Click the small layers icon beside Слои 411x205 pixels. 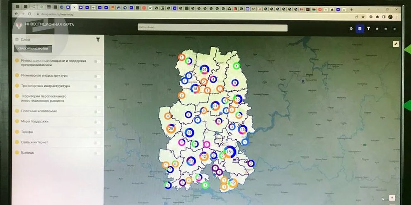coord(17,40)
